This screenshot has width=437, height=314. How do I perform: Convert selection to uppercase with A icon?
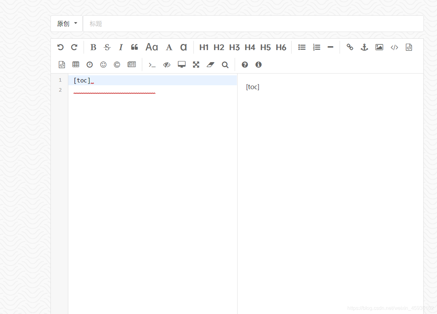169,47
